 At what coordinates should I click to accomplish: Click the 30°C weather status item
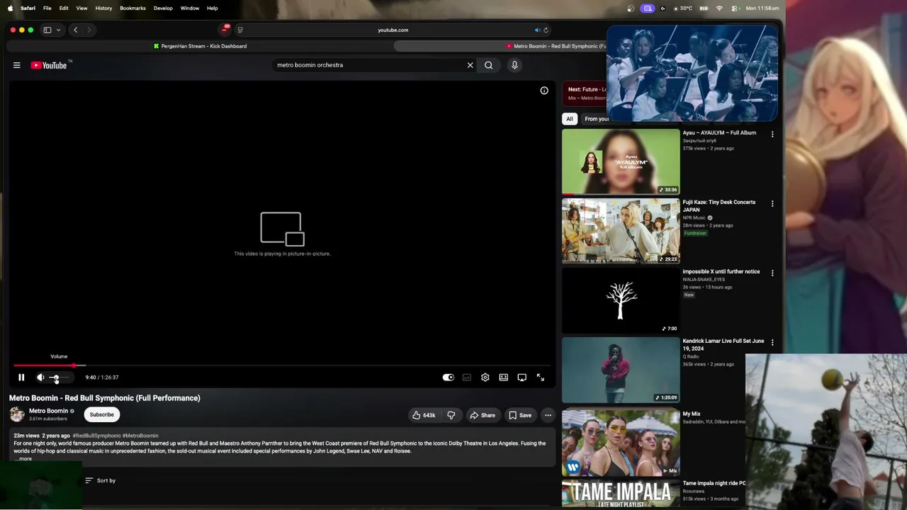[x=682, y=8]
